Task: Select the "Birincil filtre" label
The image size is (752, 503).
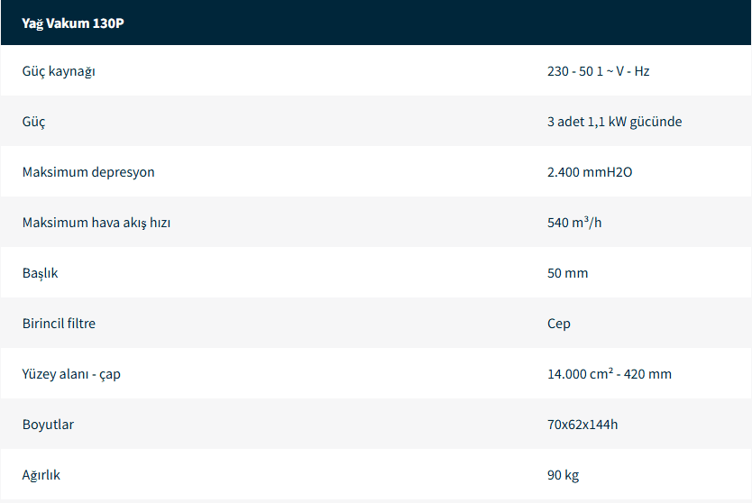Action: tap(59, 324)
